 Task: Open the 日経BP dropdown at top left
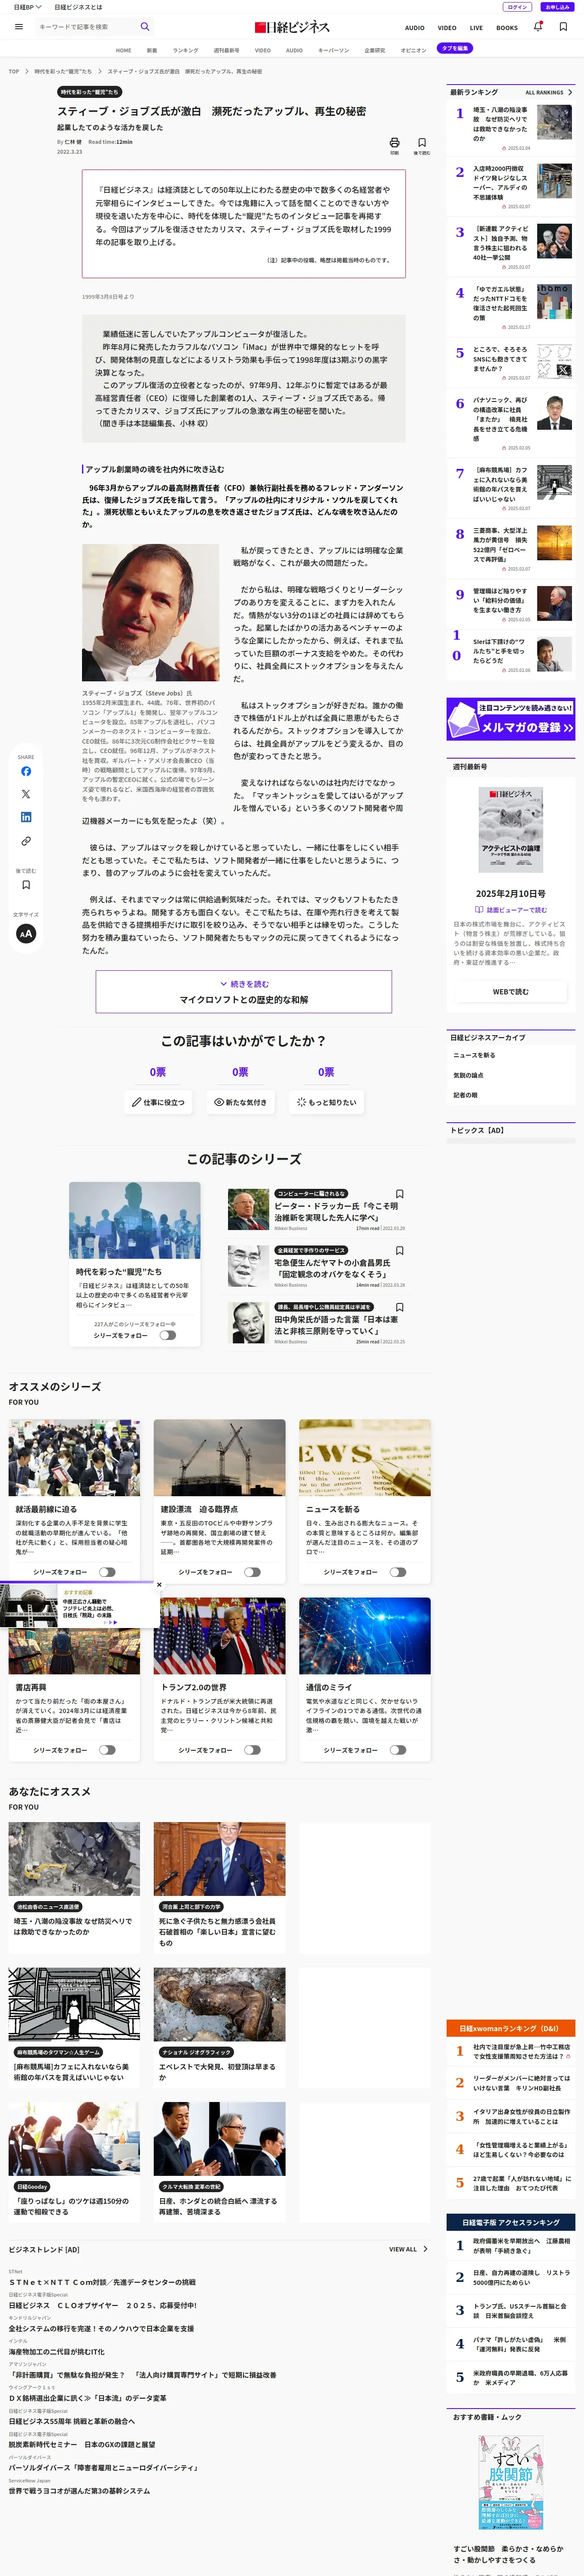click(28, 7)
